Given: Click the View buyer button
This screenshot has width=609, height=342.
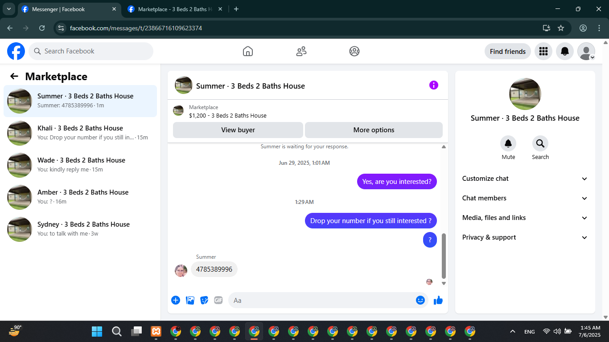Looking at the screenshot, I should [238, 130].
